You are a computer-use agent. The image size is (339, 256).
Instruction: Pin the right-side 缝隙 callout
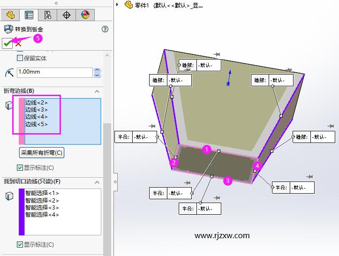[x=331, y=126]
